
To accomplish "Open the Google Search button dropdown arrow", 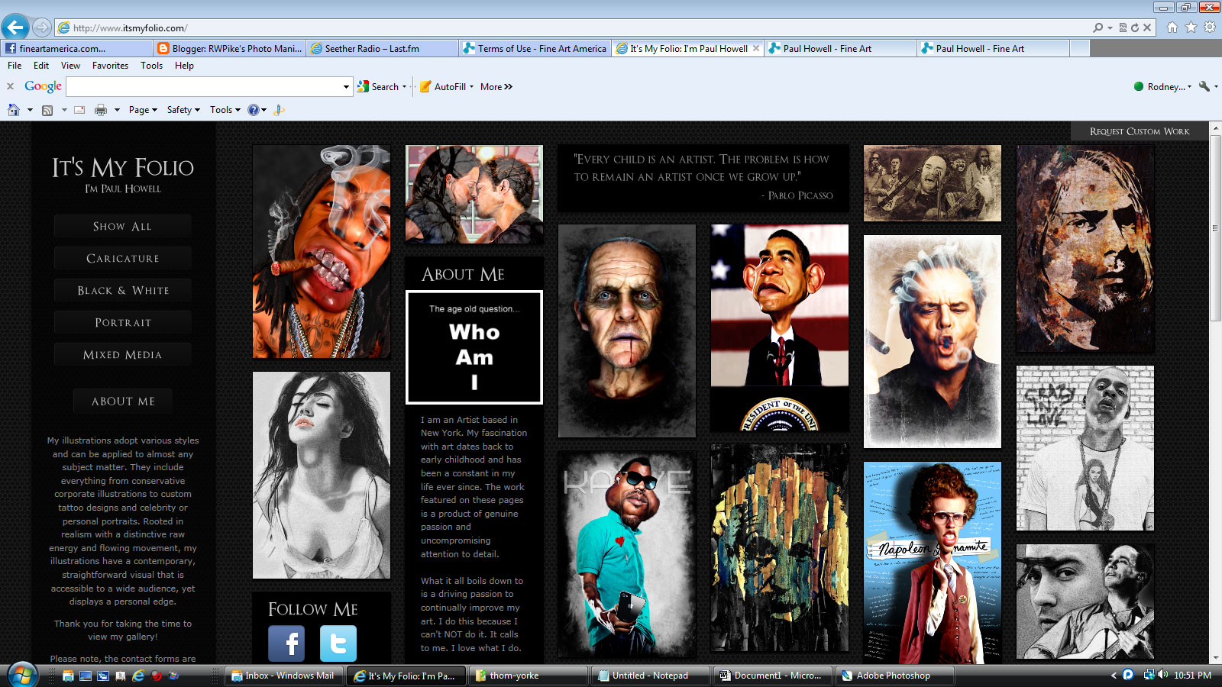I will point(405,87).
